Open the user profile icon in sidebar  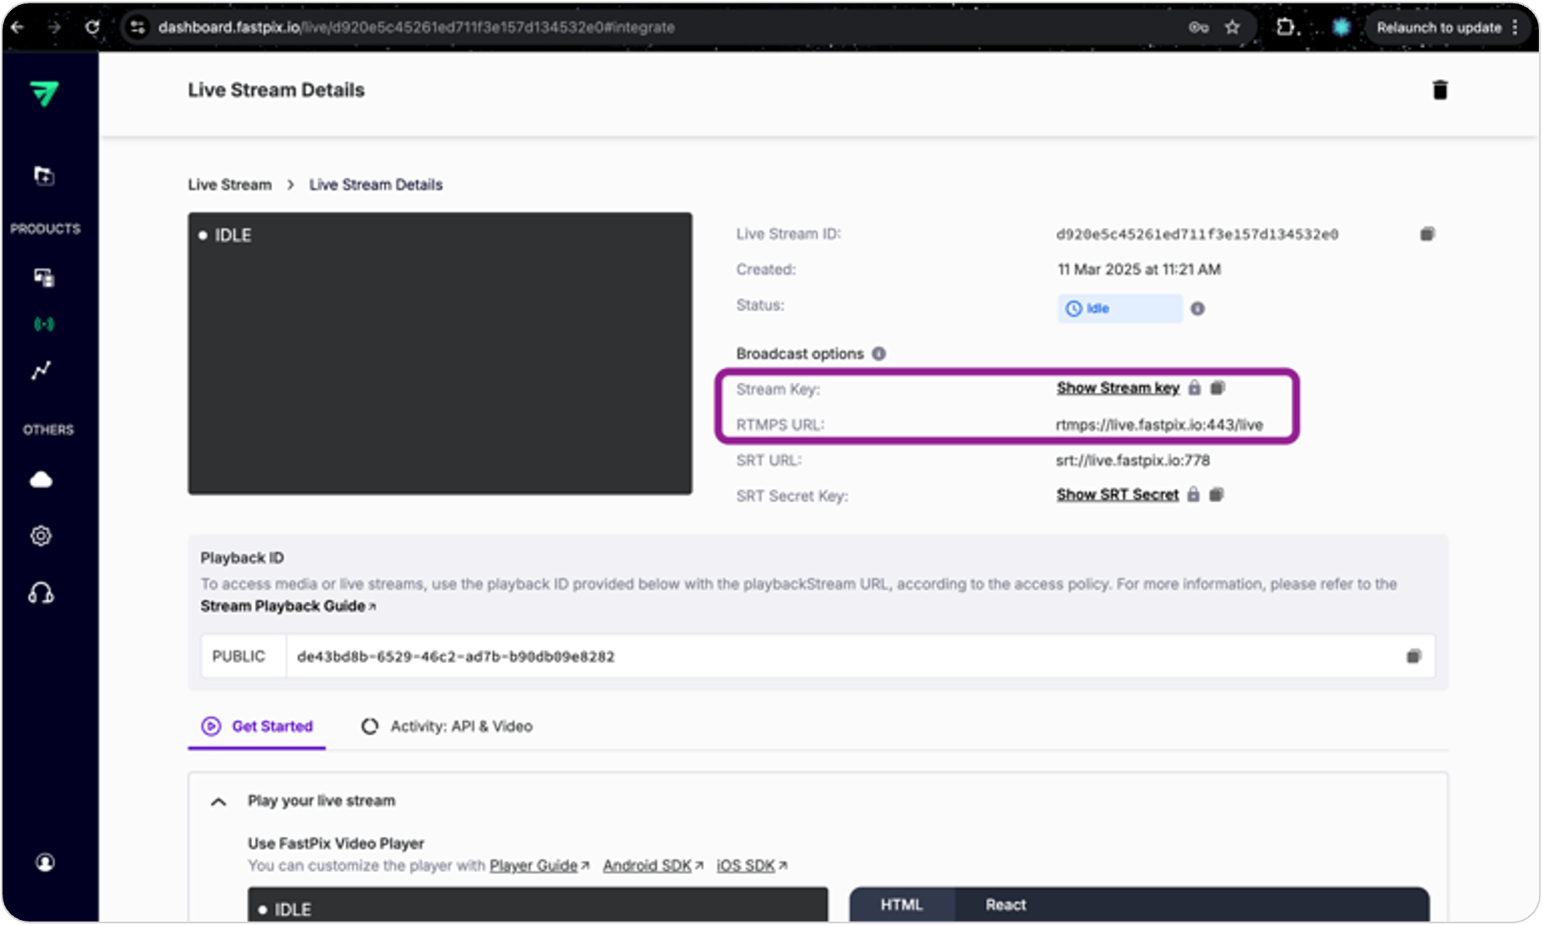click(45, 863)
